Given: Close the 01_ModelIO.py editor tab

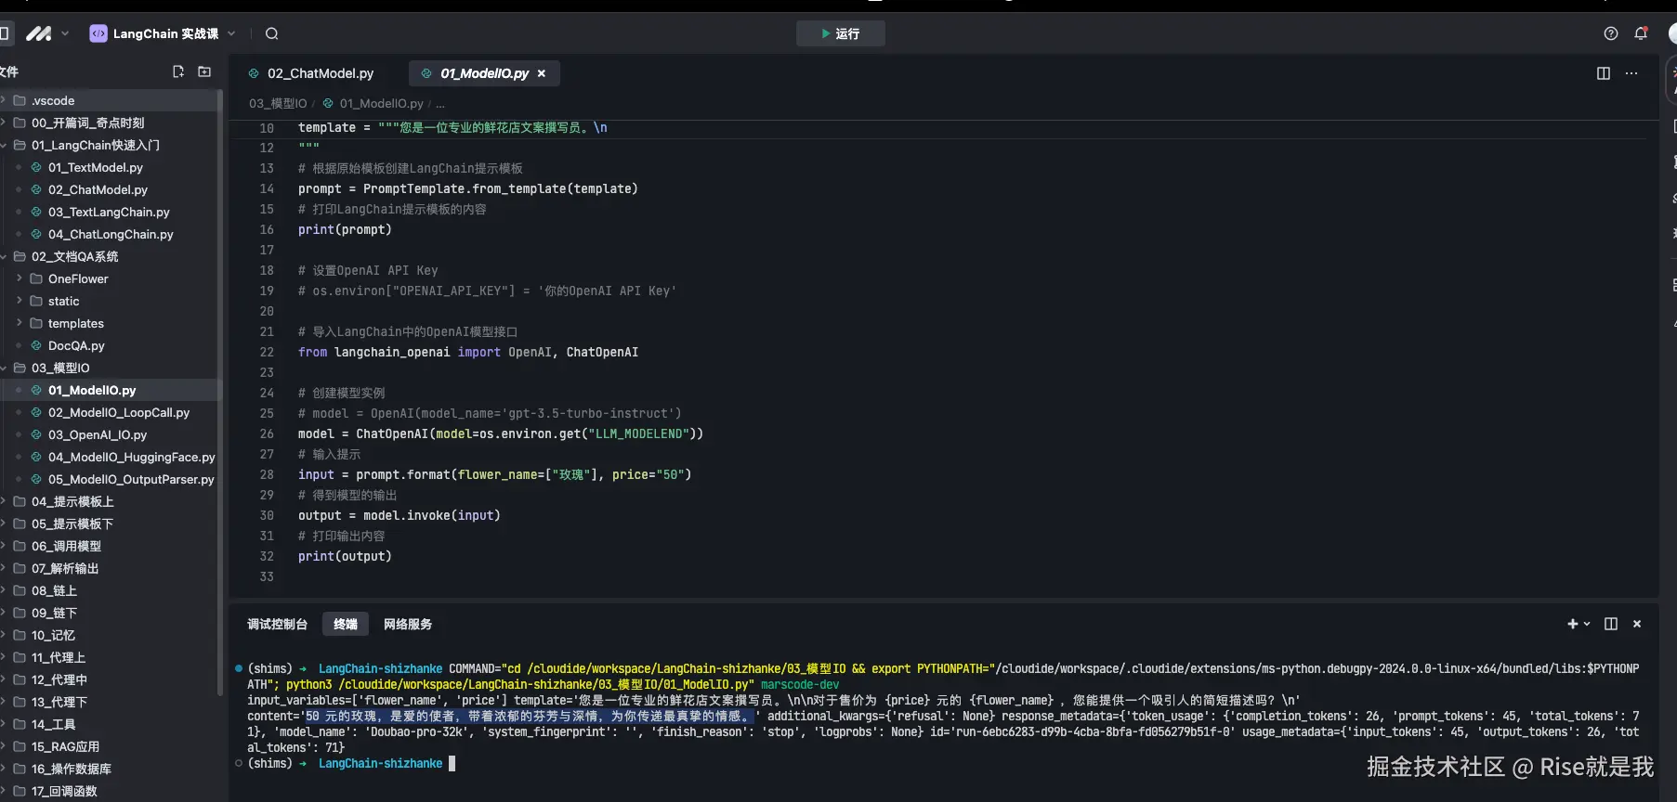Looking at the screenshot, I should pos(542,73).
